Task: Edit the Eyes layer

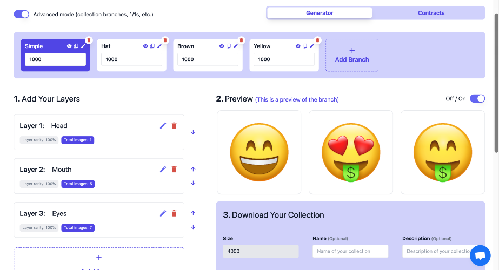Action: 163,213
